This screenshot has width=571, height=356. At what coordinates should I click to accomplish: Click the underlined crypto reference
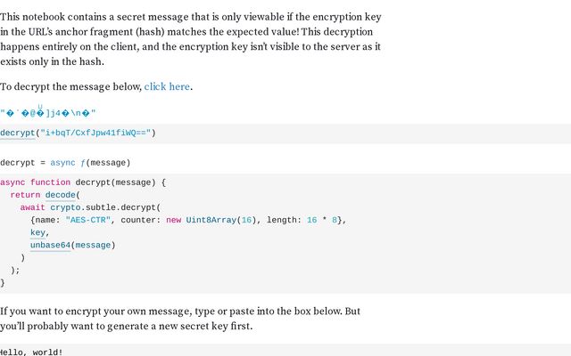[x=65, y=207]
